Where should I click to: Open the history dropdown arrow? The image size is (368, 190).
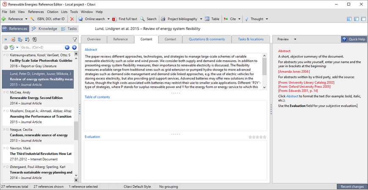click(x=17, y=48)
